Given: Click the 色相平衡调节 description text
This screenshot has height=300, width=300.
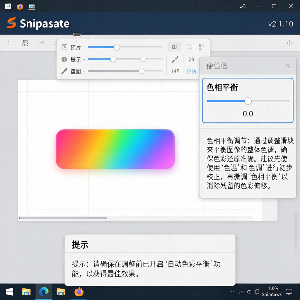Looking at the screenshot, I should pyautogui.click(x=250, y=163).
